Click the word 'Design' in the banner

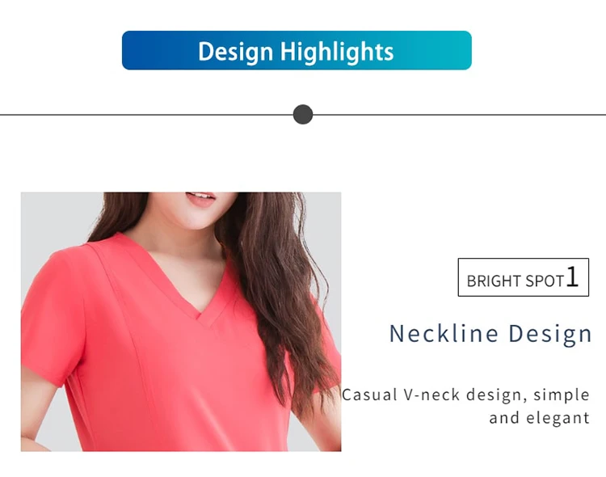click(235, 52)
